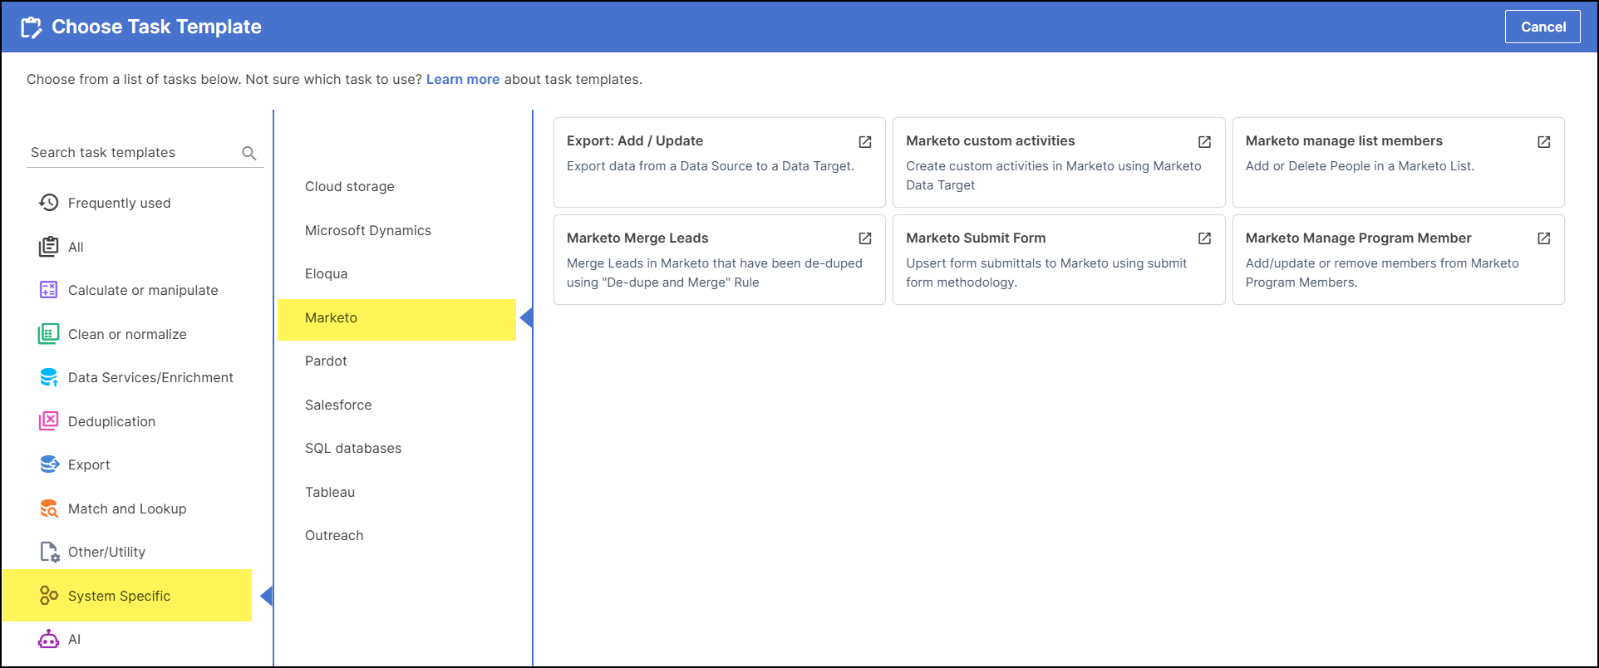Open Marketo Merge Leads external link icon

click(865, 238)
